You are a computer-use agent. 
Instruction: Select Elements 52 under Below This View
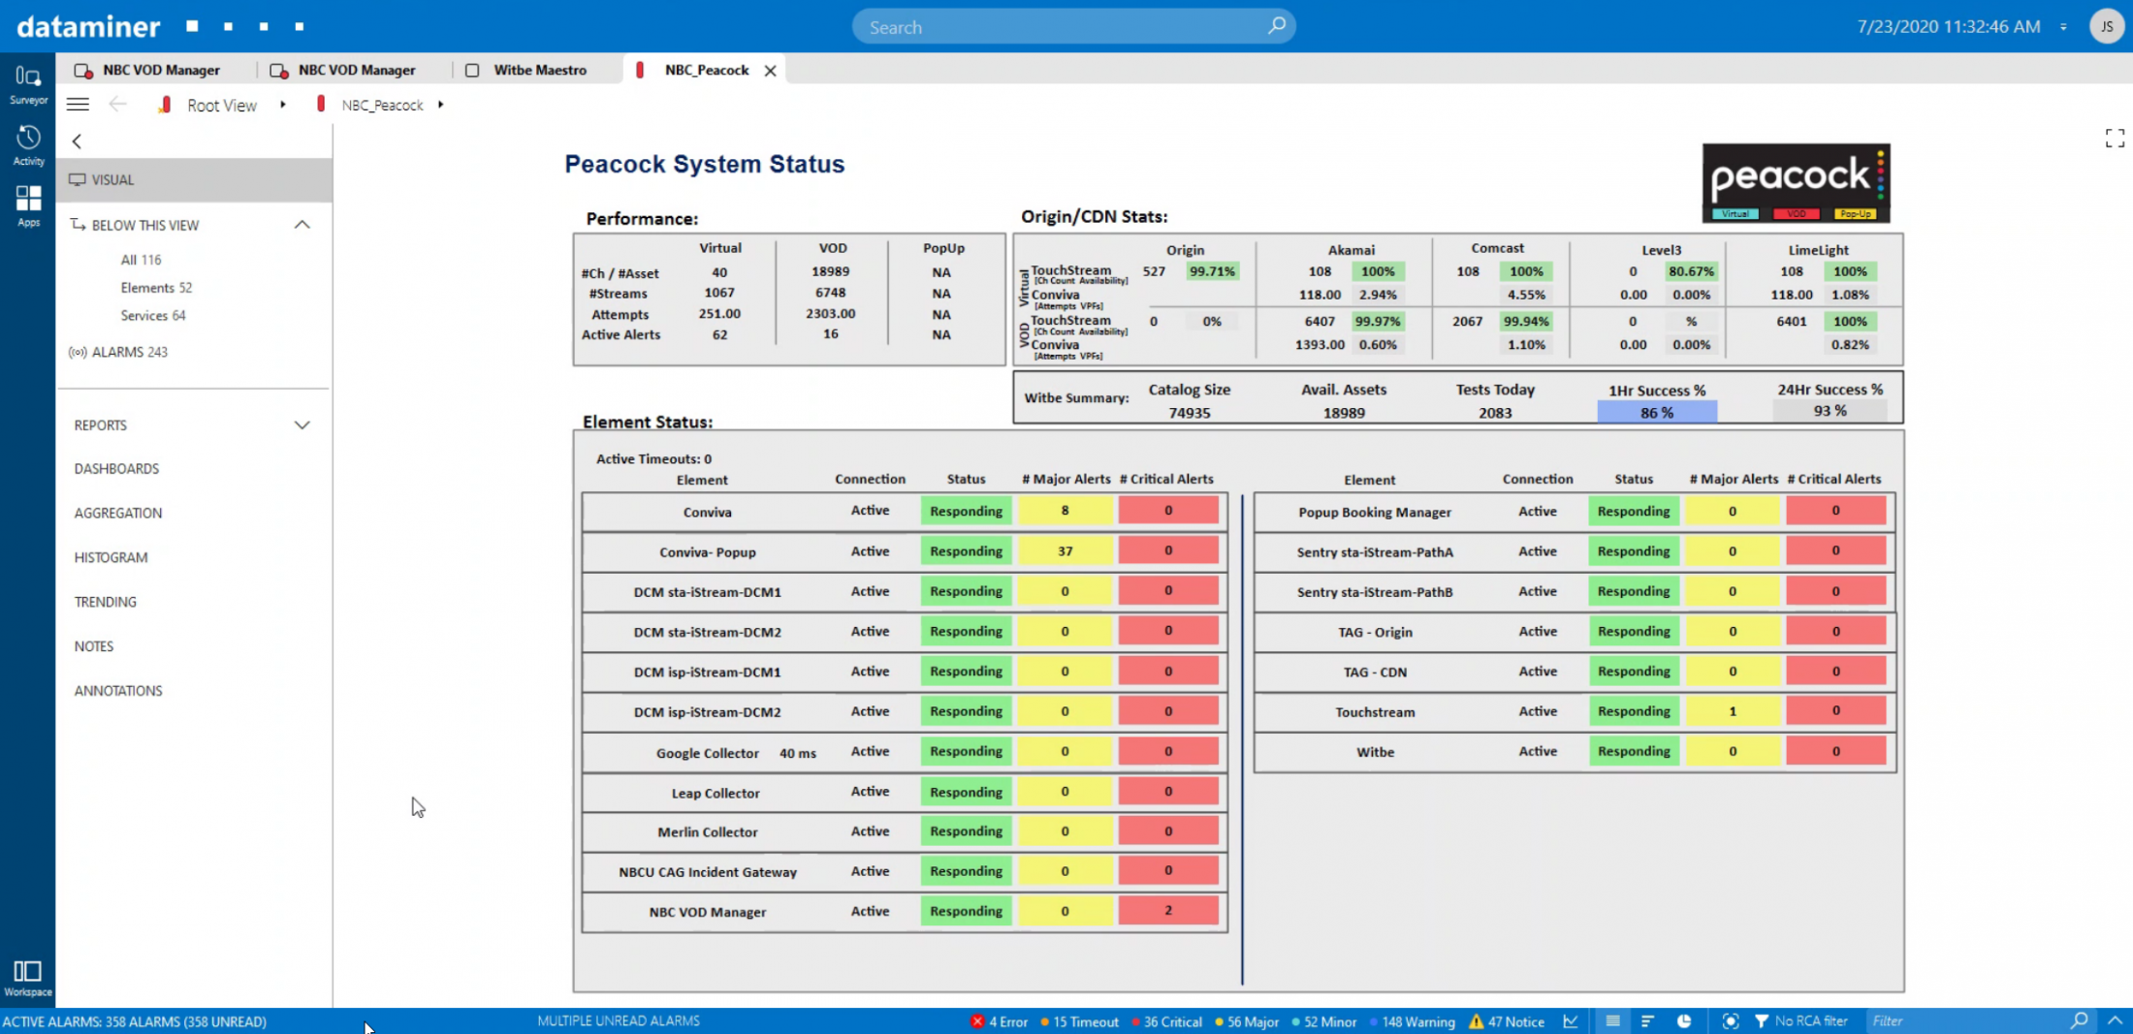156,288
